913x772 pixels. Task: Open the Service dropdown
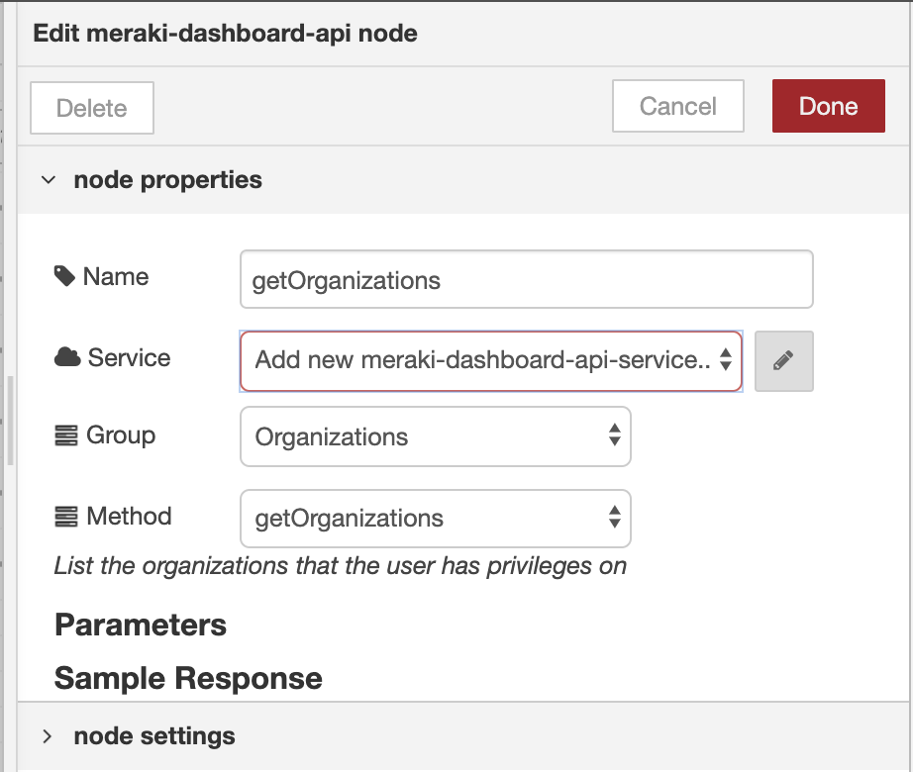(x=491, y=360)
